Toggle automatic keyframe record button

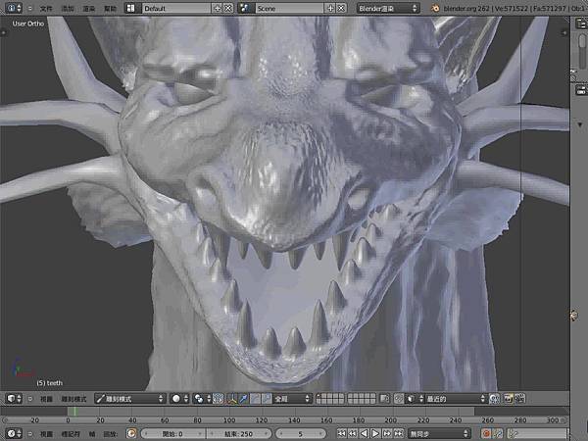486,433
